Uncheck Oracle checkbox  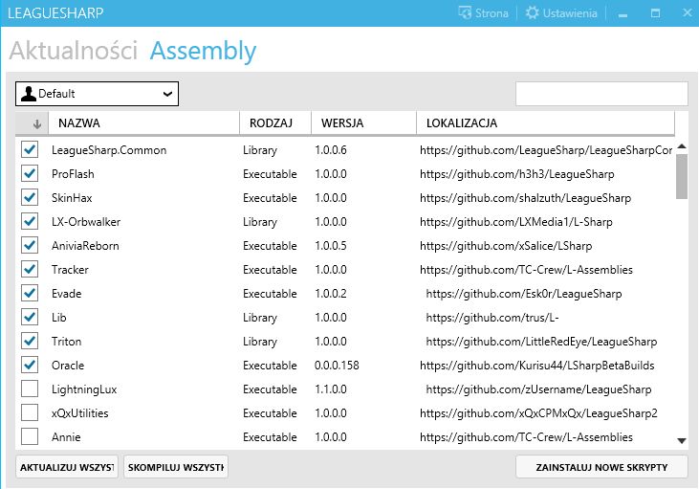[30, 365]
